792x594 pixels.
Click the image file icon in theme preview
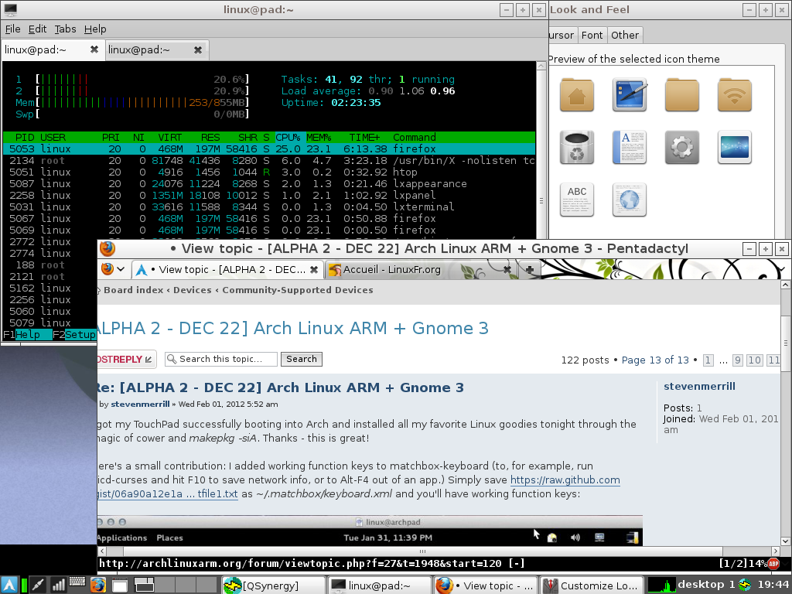click(x=735, y=147)
